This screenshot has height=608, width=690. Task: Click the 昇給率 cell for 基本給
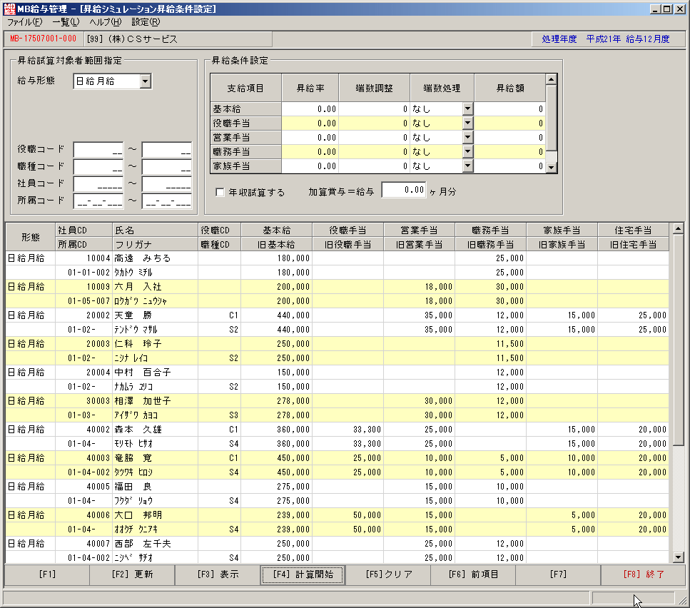click(310, 108)
